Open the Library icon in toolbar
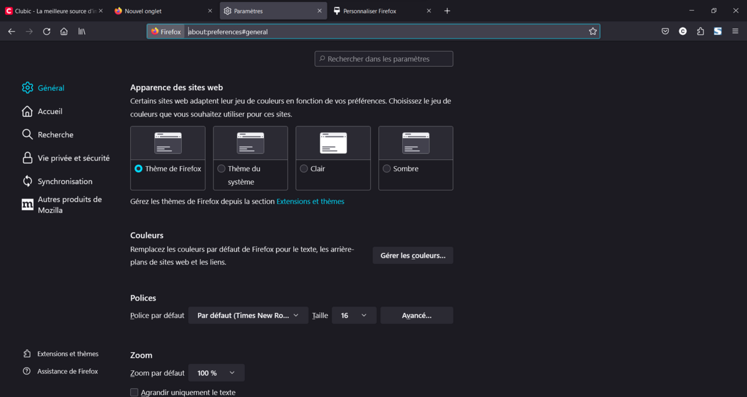The height and width of the screenshot is (397, 747). pos(82,31)
